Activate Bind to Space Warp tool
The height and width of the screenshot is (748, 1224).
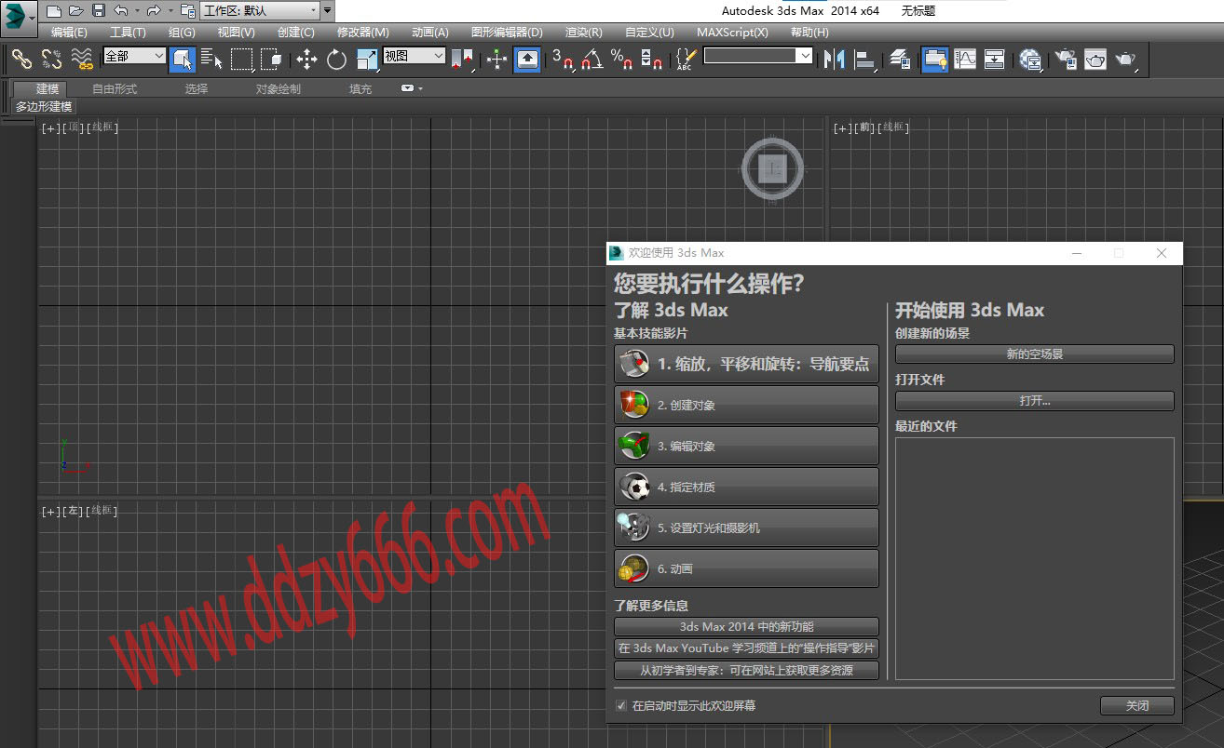coord(82,59)
